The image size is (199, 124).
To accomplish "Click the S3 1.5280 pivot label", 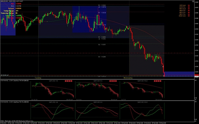I will click(102, 57).
